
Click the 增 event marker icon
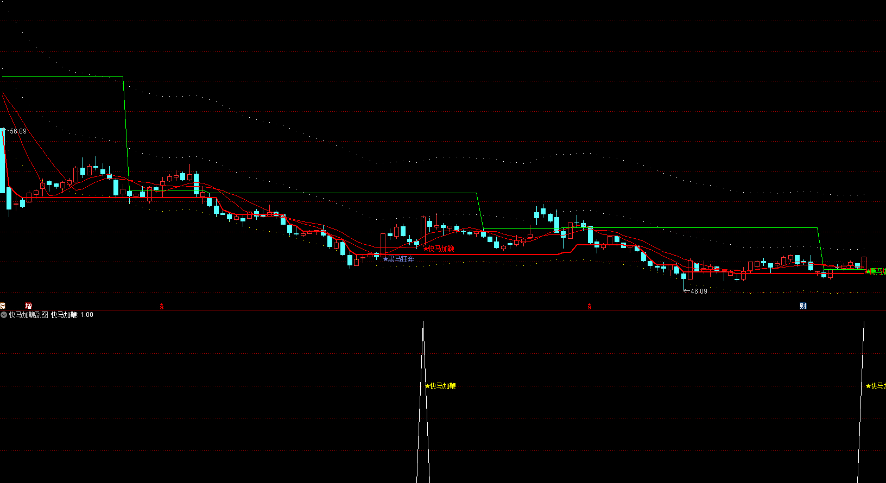[x=28, y=306]
